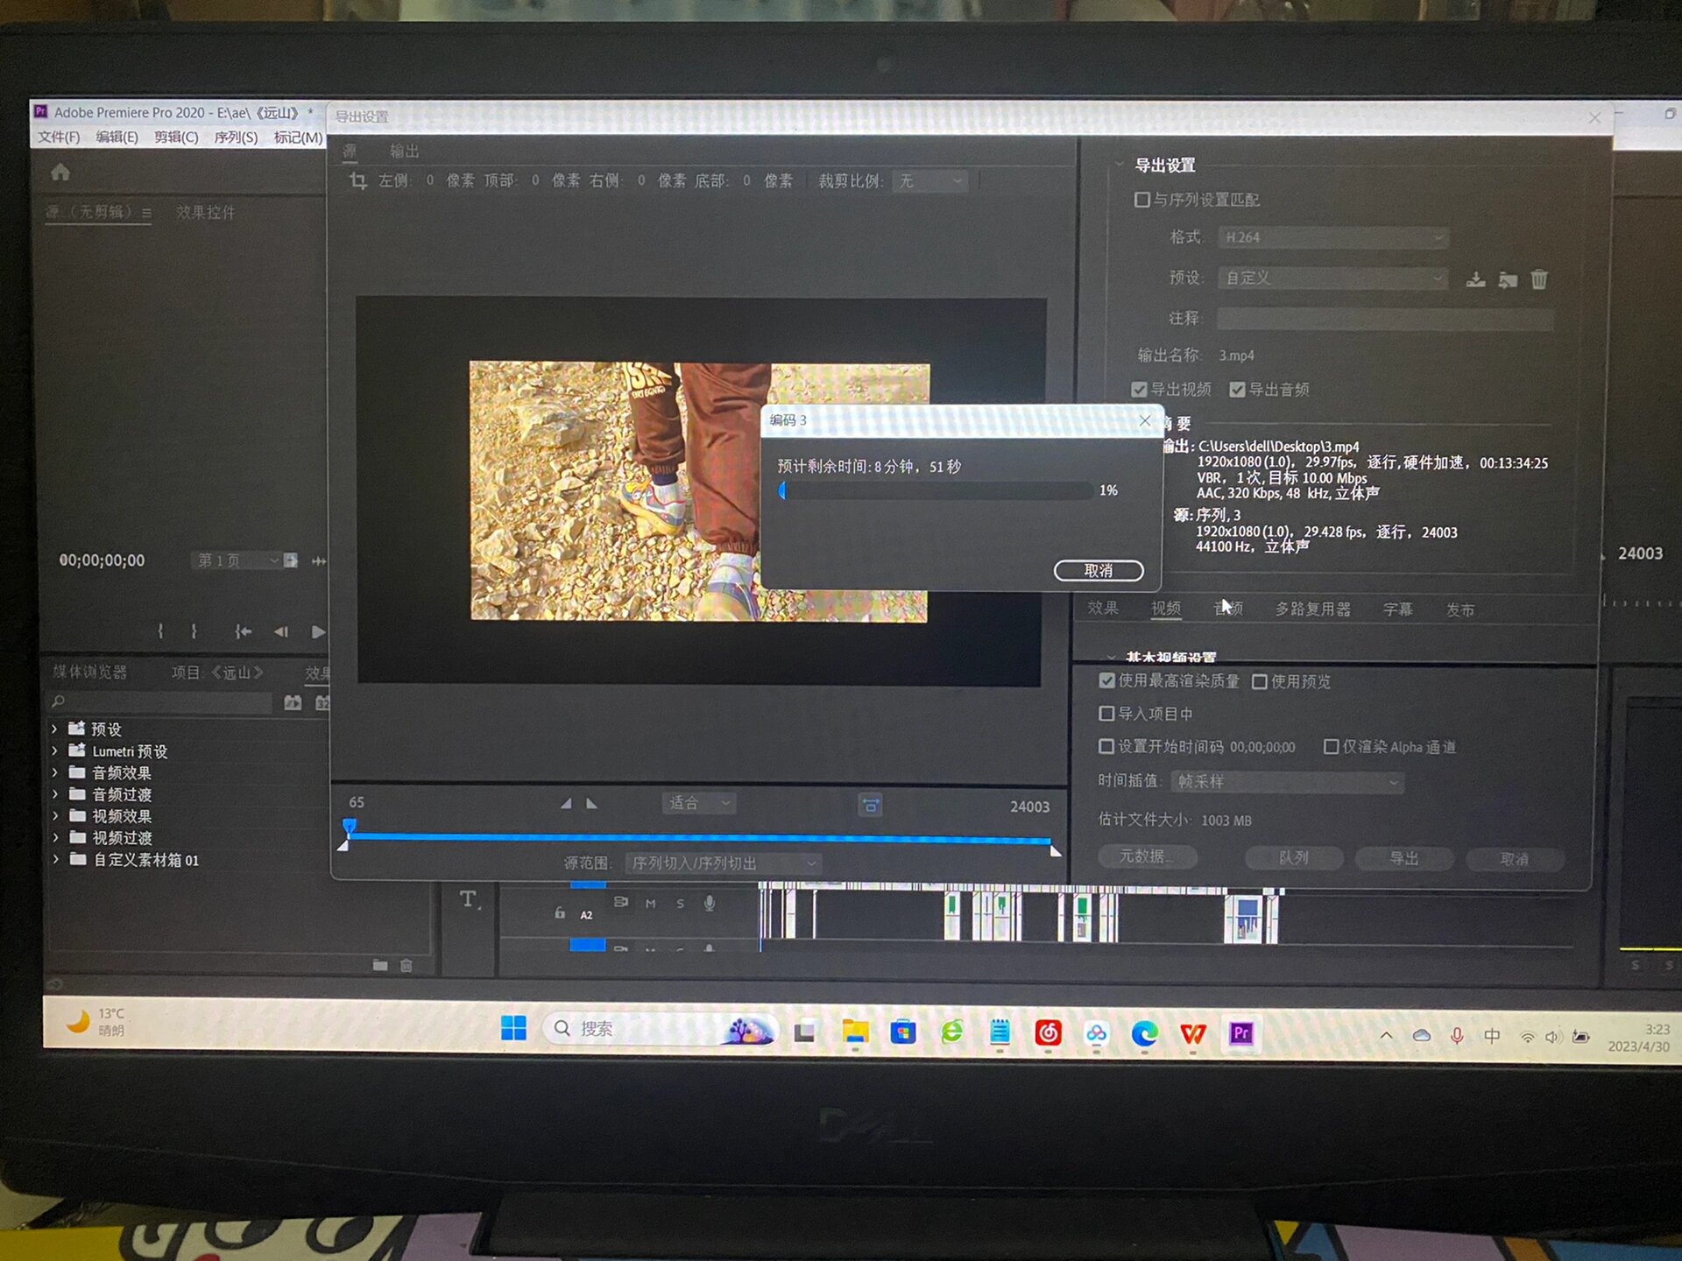The width and height of the screenshot is (1682, 1261).
Task: Check 导入项目中 option
Action: point(1106,714)
